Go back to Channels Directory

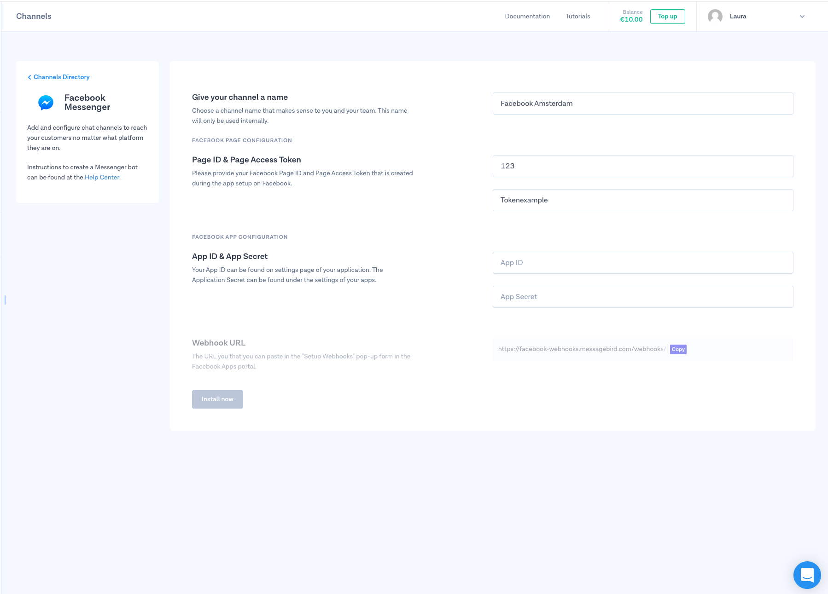point(58,77)
